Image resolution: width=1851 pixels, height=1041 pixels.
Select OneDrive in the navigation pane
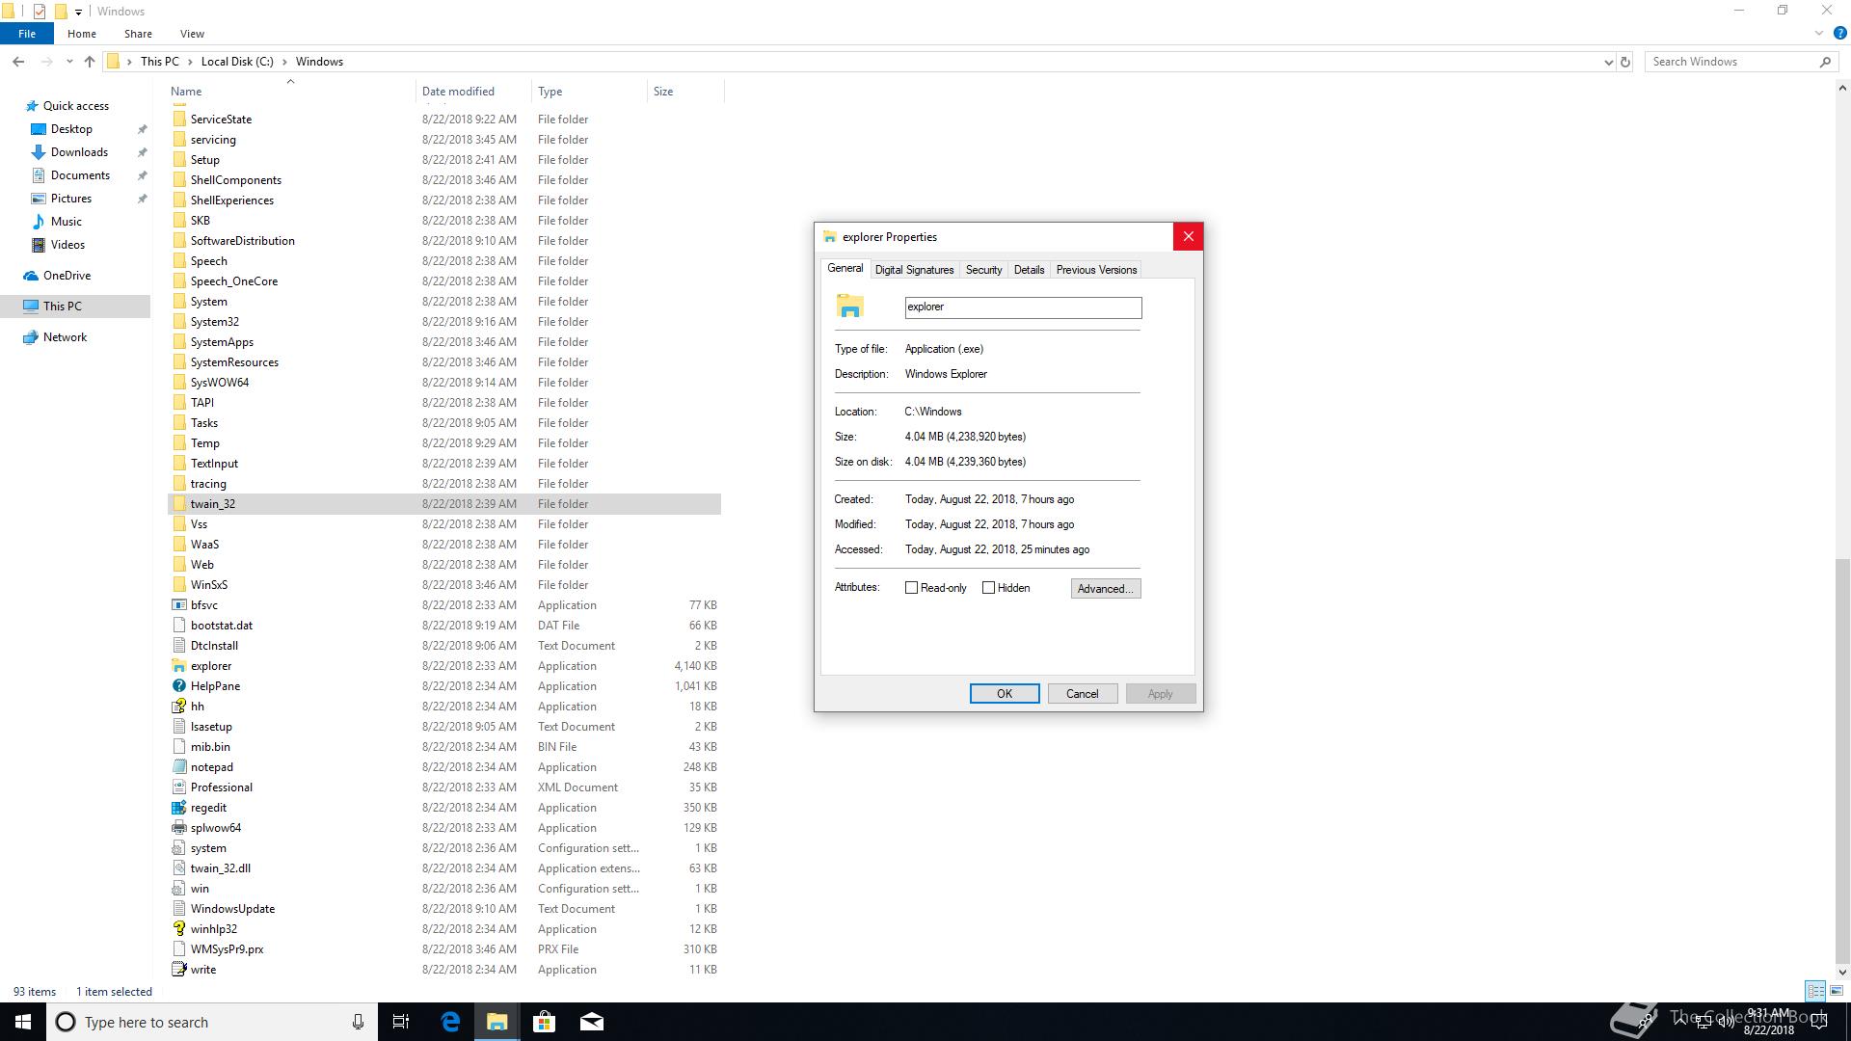pos(67,276)
